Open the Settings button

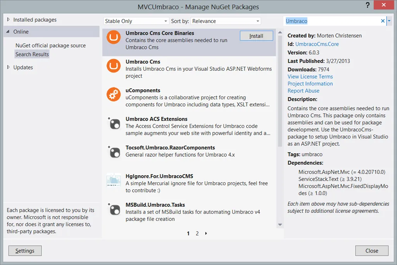25,251
